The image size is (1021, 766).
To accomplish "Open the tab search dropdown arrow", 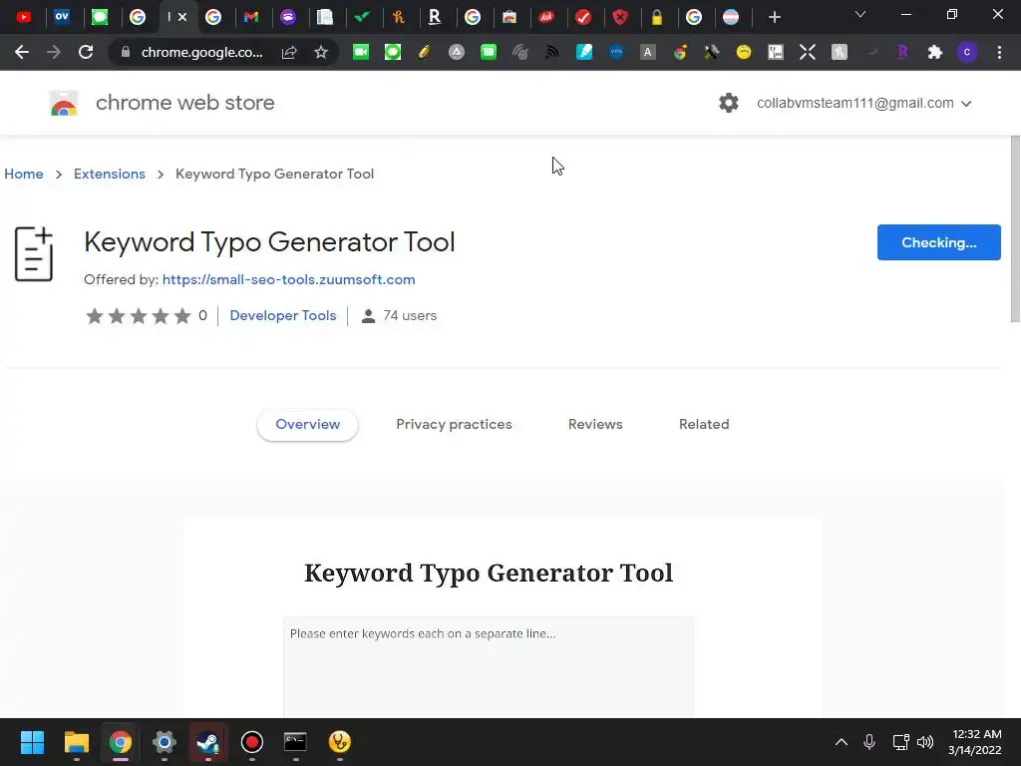I will click(x=860, y=15).
